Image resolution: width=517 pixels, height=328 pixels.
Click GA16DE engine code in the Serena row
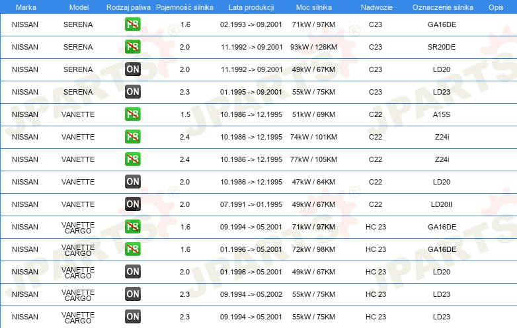coord(442,24)
